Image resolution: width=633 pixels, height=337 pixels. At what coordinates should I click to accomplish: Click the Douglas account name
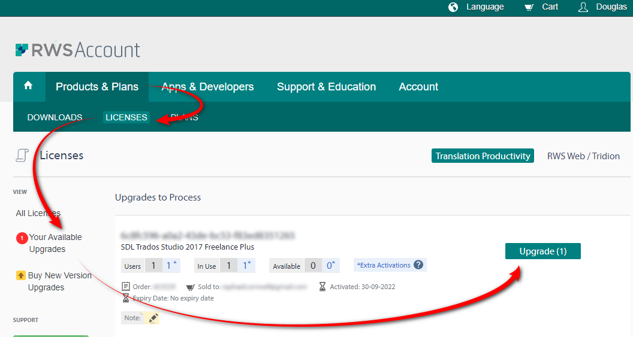click(611, 7)
